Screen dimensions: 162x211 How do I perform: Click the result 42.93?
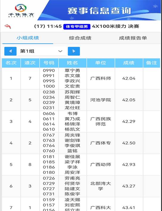[x=129, y=165]
